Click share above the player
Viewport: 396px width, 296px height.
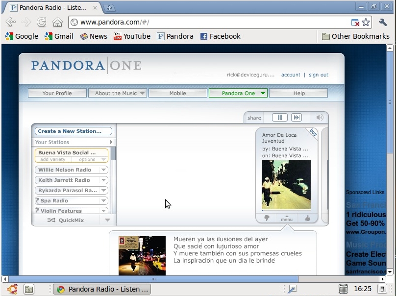point(254,118)
